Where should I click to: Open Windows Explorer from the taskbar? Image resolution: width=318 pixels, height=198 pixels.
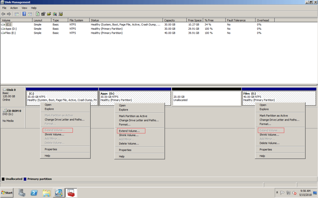coord(46,192)
